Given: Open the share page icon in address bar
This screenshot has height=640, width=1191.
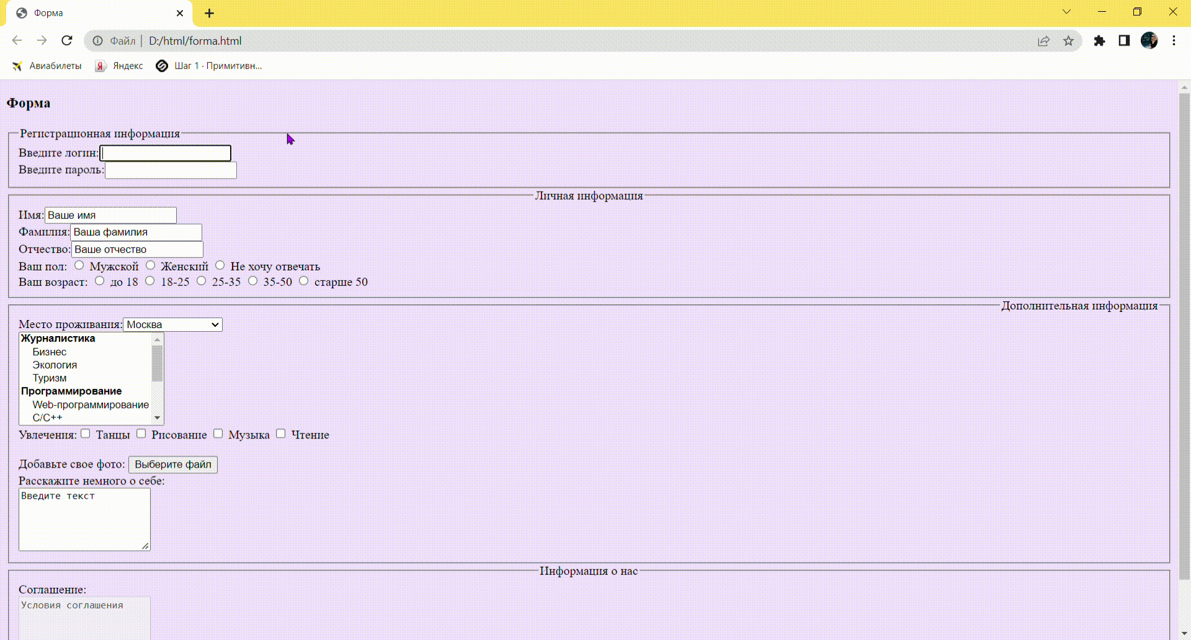Looking at the screenshot, I should click(x=1043, y=41).
